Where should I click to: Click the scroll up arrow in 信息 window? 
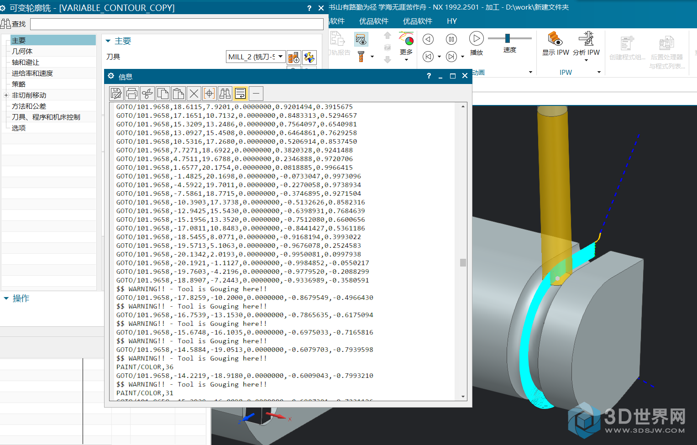[463, 106]
